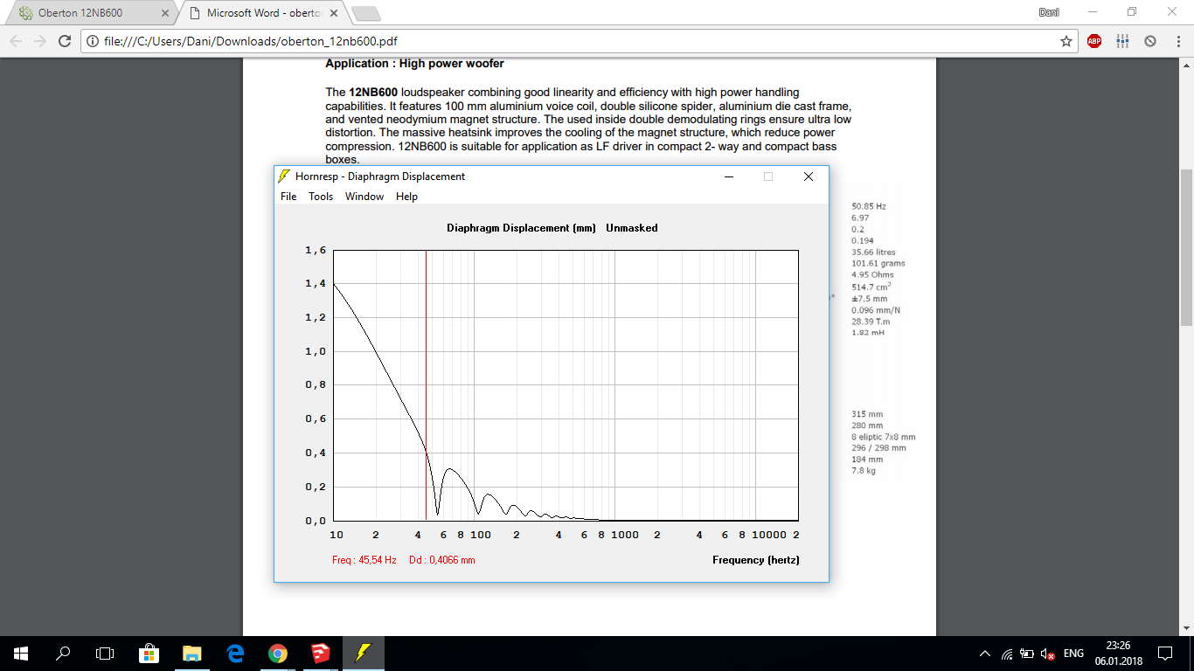Click the ENG language indicator
Image resolution: width=1194 pixels, height=671 pixels.
point(1073,654)
